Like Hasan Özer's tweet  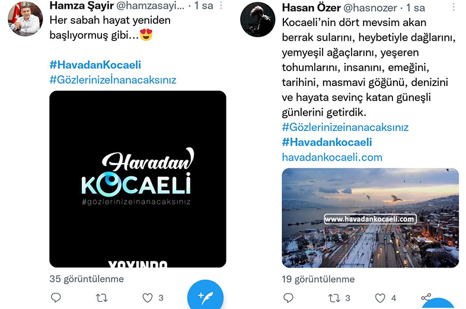380,298
